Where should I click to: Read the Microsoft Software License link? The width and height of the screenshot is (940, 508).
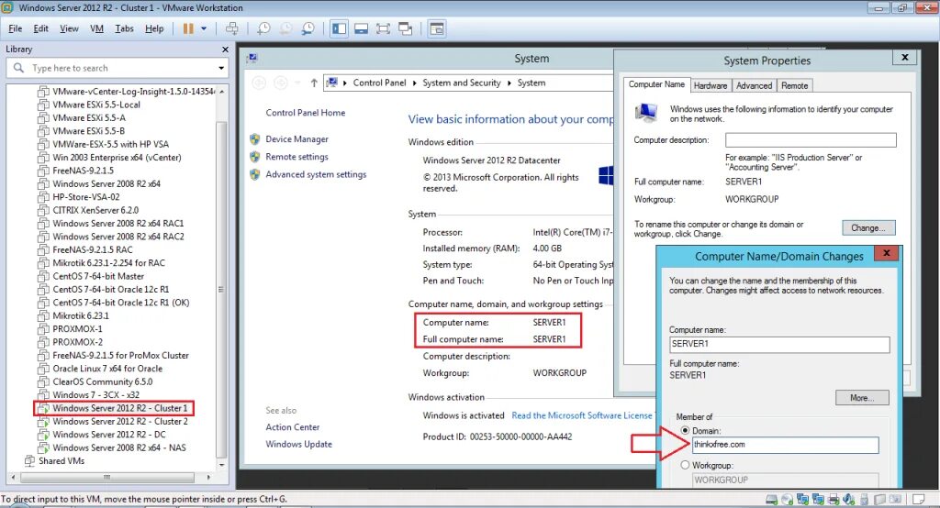[x=581, y=415]
